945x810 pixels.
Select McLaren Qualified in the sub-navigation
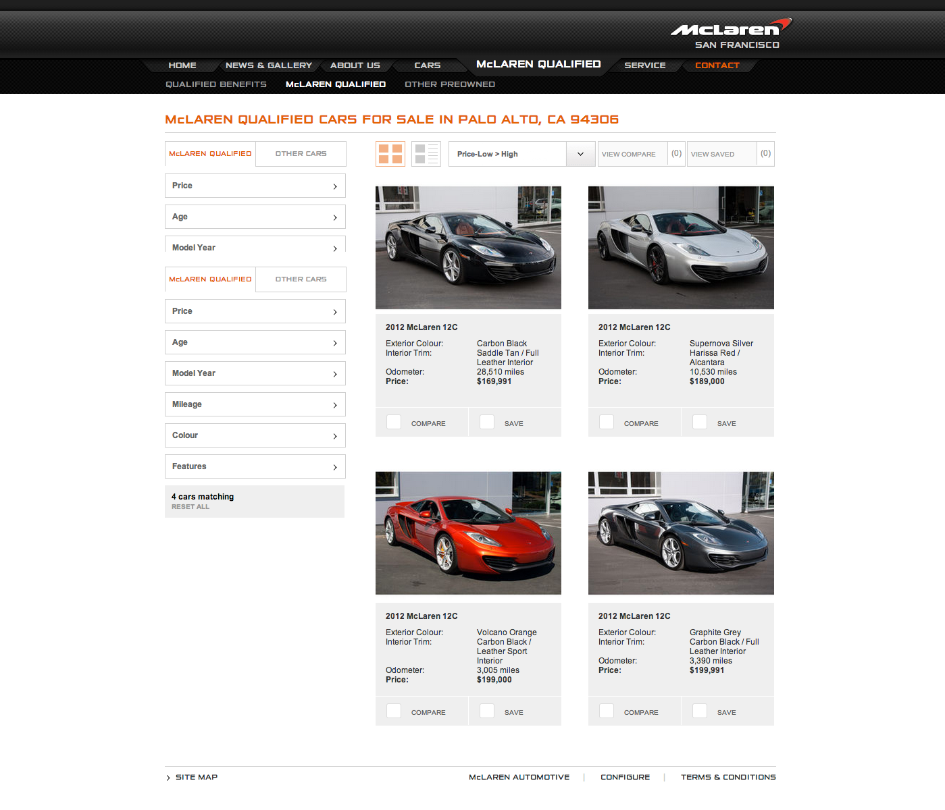click(x=336, y=84)
